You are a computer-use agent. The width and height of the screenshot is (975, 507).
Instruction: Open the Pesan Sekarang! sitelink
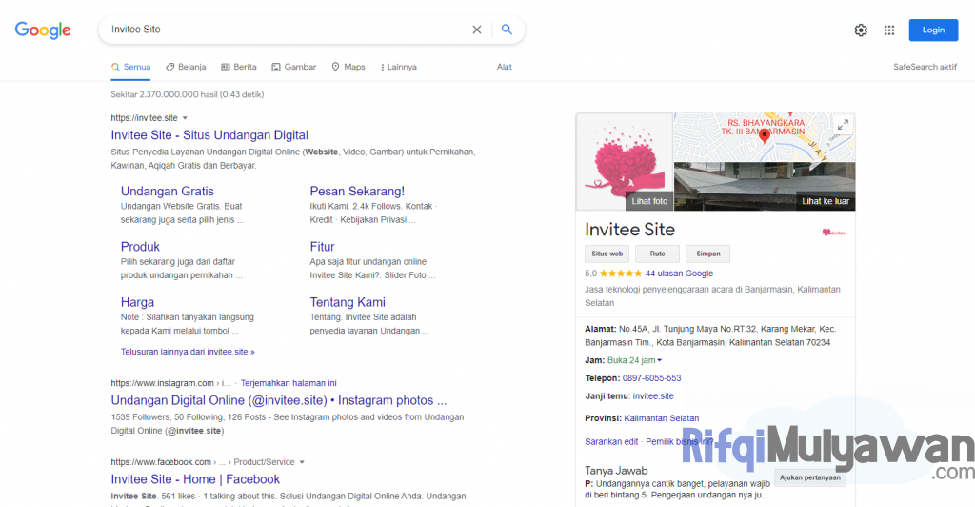point(357,191)
